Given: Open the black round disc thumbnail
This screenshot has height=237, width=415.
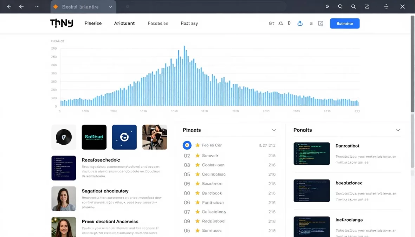Looking at the screenshot, I should [64, 137].
